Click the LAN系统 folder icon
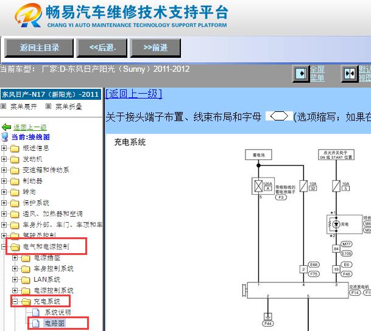The height and width of the screenshot is (331, 371). pyautogui.click(x=26, y=280)
